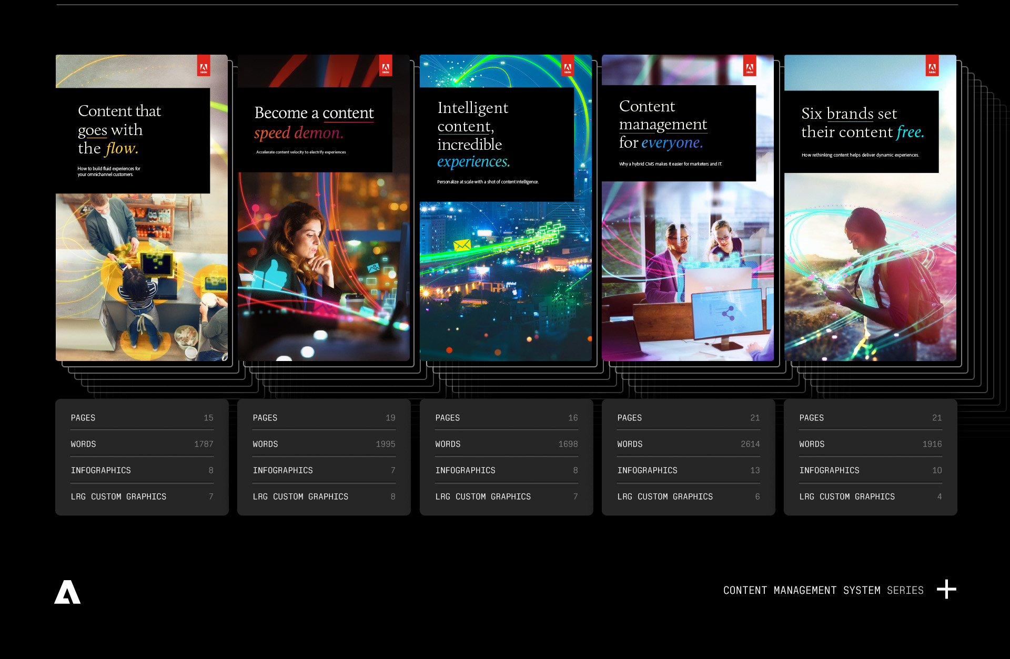This screenshot has width=1010, height=659.
Task: Click the white Adobe logo at bottom left
Action: (x=67, y=592)
